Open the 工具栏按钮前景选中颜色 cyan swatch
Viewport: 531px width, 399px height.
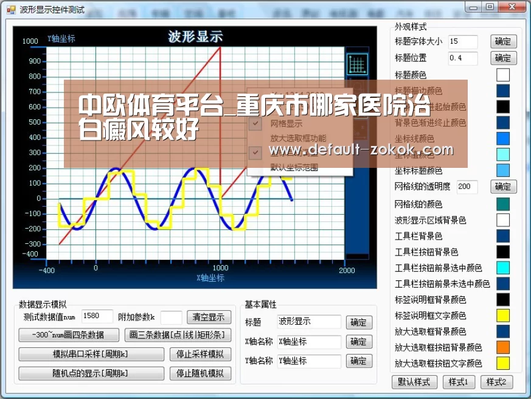click(503, 268)
